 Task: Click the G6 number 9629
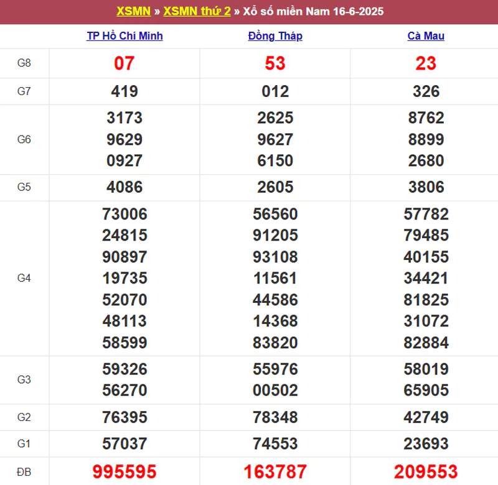[x=125, y=139]
